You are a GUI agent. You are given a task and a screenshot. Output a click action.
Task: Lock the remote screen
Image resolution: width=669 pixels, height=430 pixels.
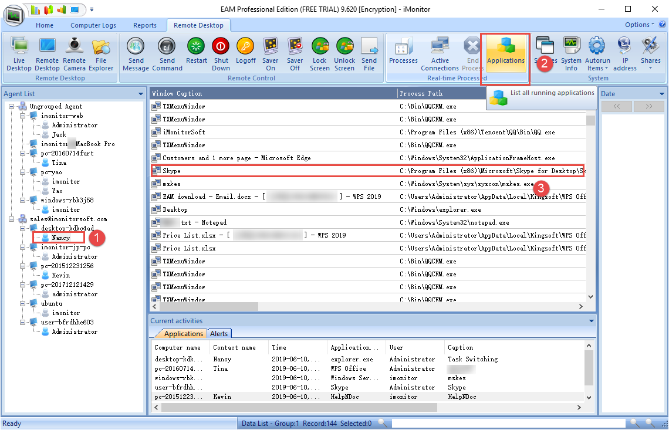[x=320, y=53]
